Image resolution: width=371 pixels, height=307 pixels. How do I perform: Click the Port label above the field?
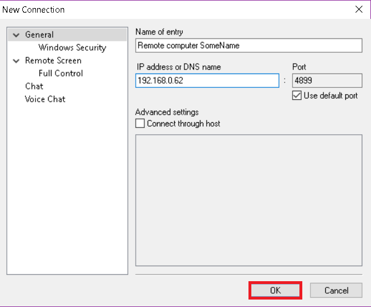[299, 67]
